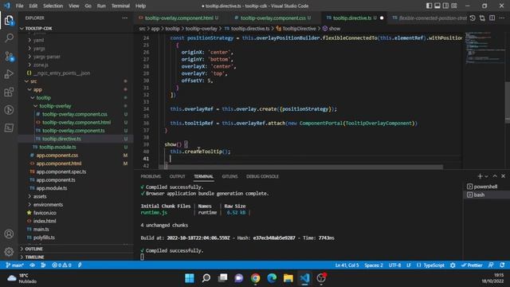Open the Terminal menu

pyautogui.click(x=120, y=6)
